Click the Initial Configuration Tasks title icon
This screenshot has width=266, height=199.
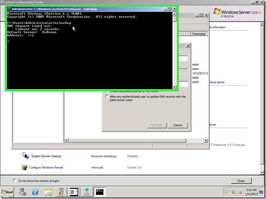pos(2,2)
